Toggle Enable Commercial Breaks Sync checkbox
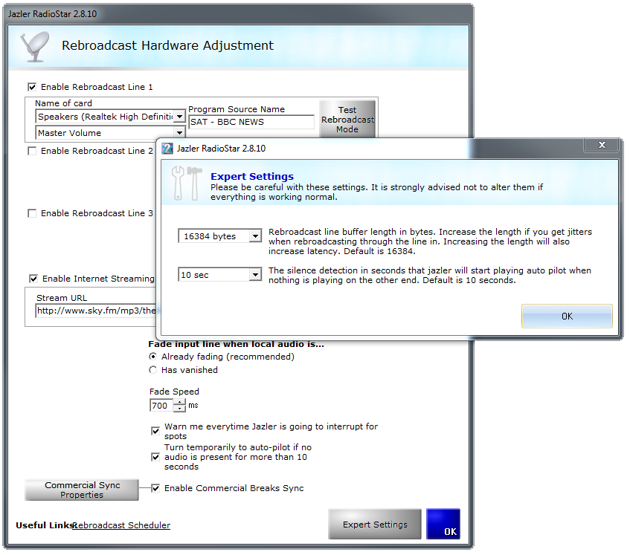This screenshot has width=630, height=555. click(x=155, y=488)
